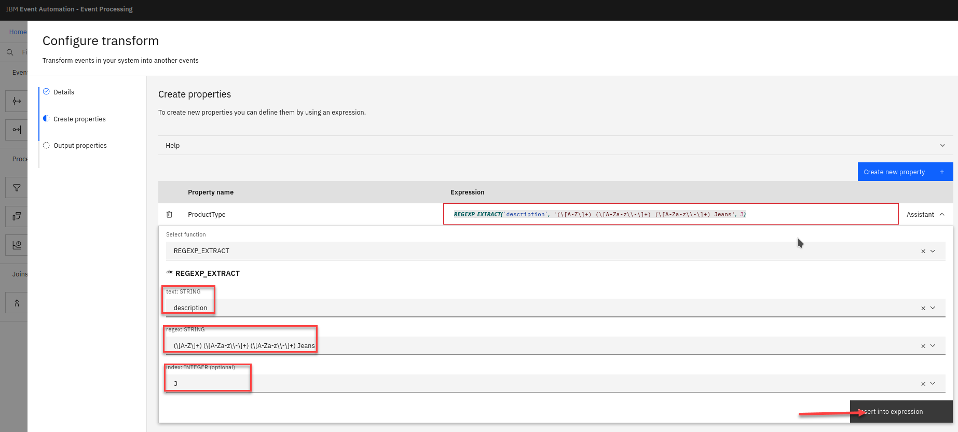Open the Select function dropdown
Viewport: 958px width, 432px height.
[x=933, y=251]
